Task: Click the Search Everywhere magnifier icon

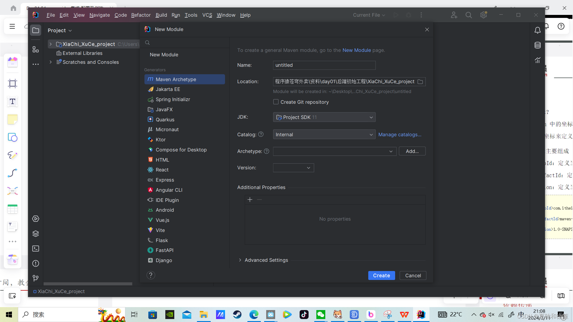Action: point(469,15)
